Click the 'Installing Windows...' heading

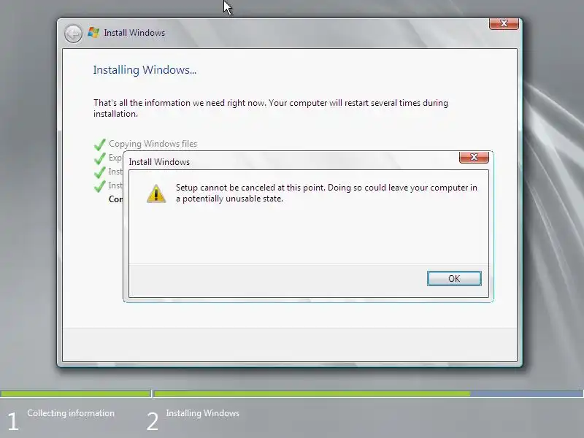[145, 70]
